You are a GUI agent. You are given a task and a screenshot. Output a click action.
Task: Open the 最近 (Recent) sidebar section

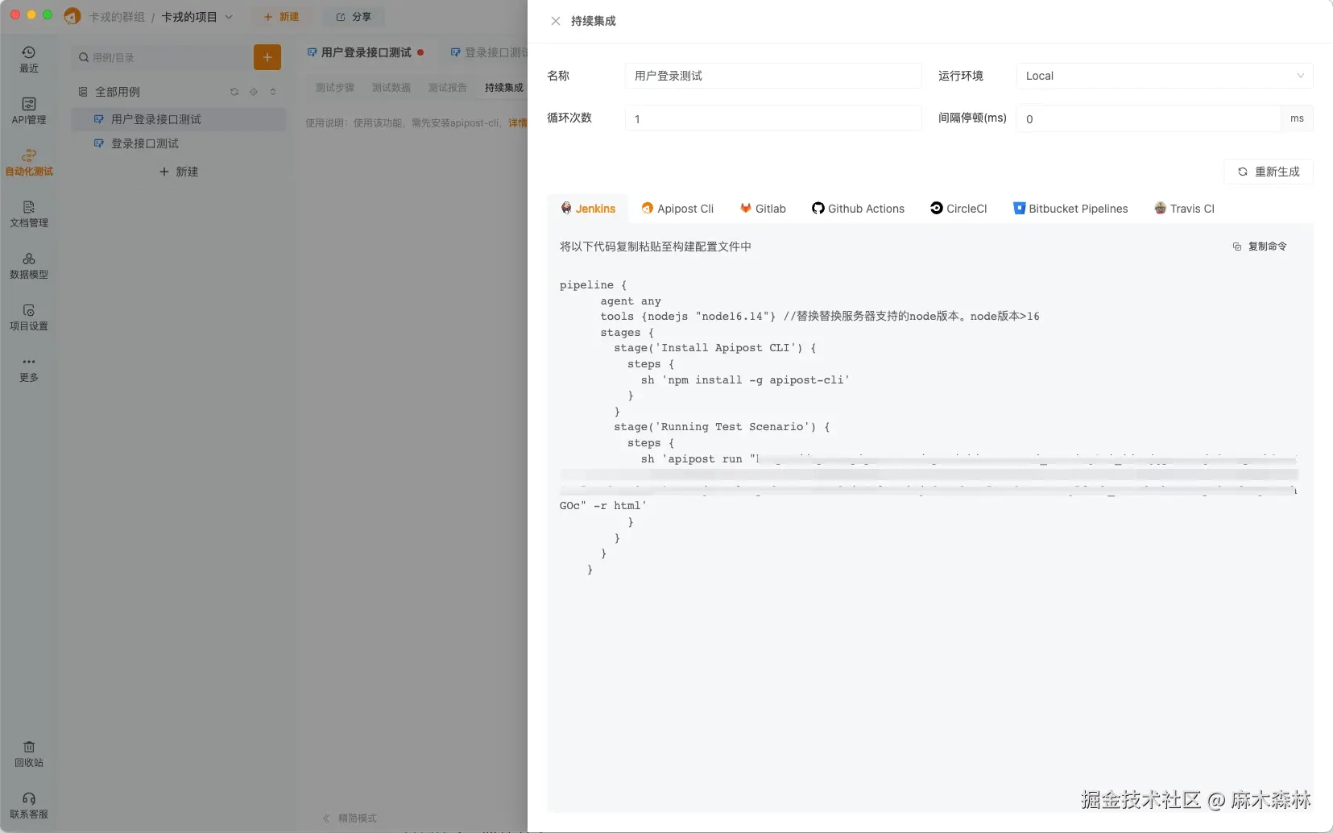[29, 60]
